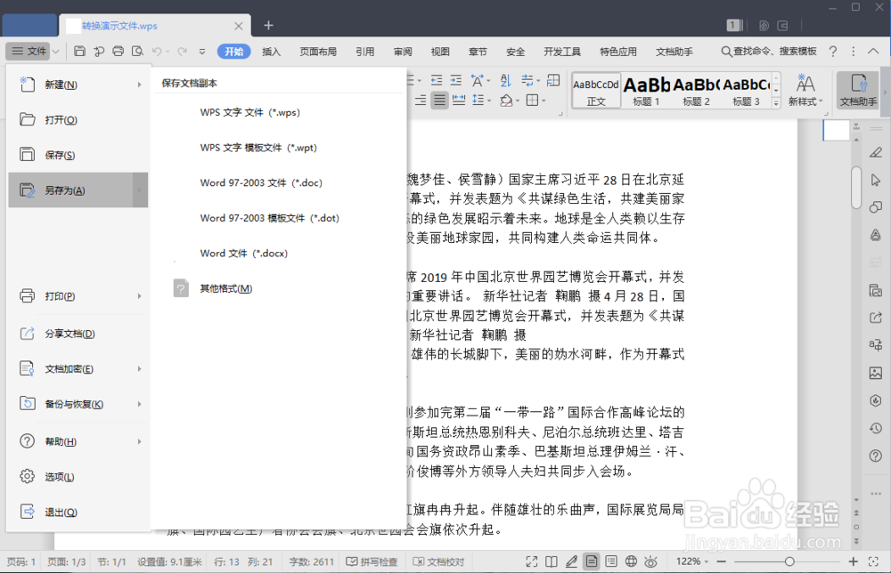Click the print icon in quick access toolbar
Viewport: 891px width, 573px height.
(119, 51)
